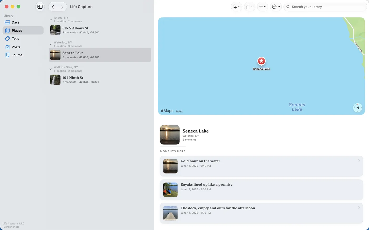Select Posts in the Library sidebar
The width and height of the screenshot is (369, 230).
[23, 47]
